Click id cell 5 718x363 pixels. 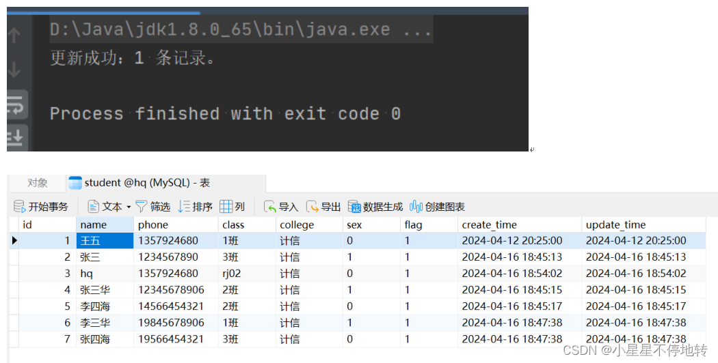(48, 306)
